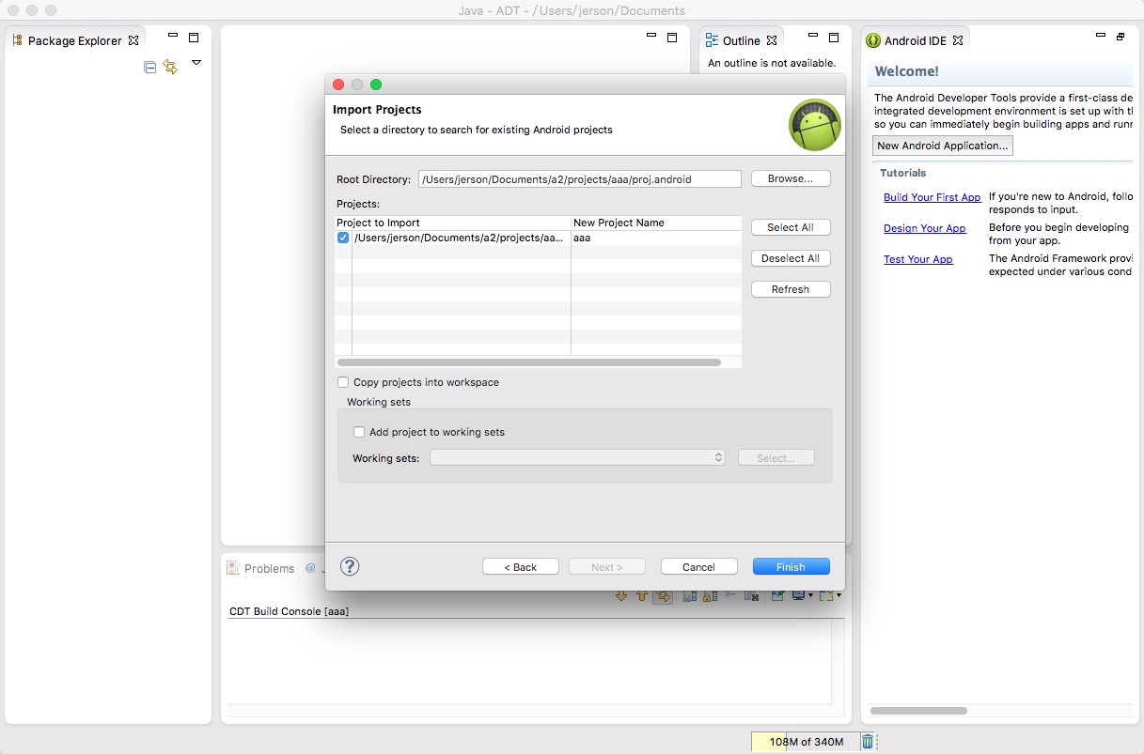Click Cancel in Import Projects dialog
Viewport: 1144px width, 754px height.
pos(698,566)
